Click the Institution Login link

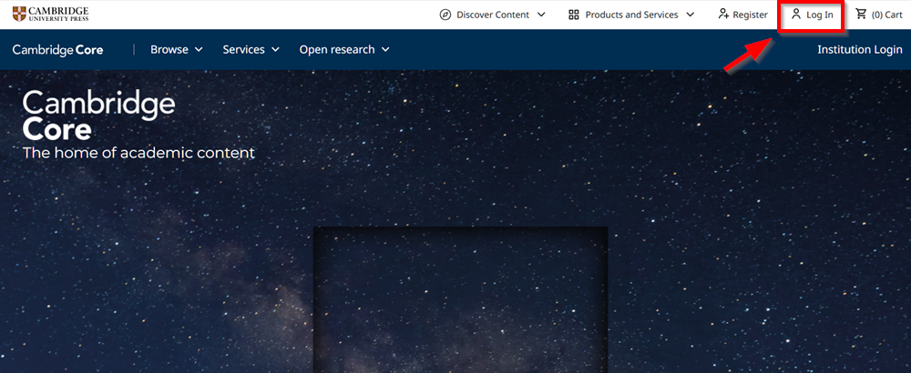[x=860, y=50]
